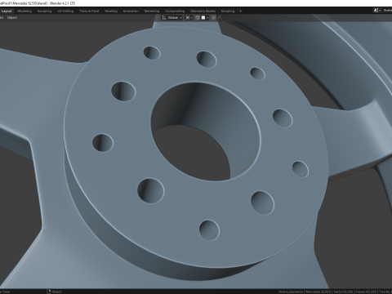The width and height of the screenshot is (392, 294).
Task: Click the large center bore of the hub
Action: click(206, 131)
